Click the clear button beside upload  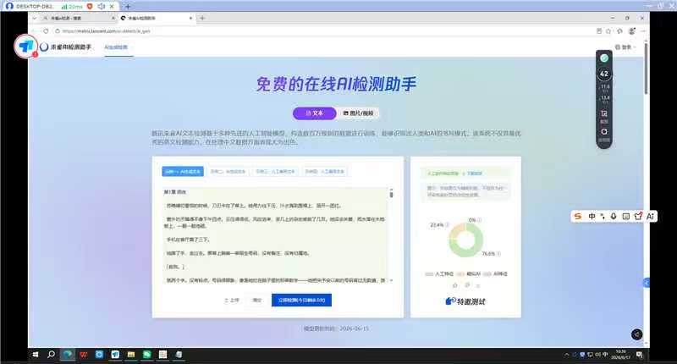(257, 301)
